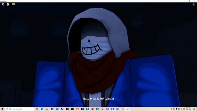Screen dimensions: 197x111
Task: Show hidden system tray icons
Action: click(169, 109)
